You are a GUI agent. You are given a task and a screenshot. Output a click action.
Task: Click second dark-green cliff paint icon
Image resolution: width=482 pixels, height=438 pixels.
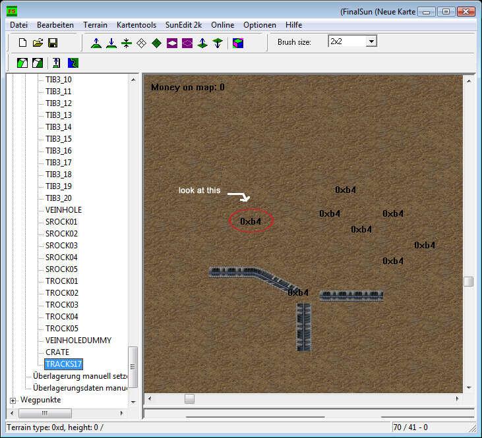pyautogui.click(x=38, y=63)
